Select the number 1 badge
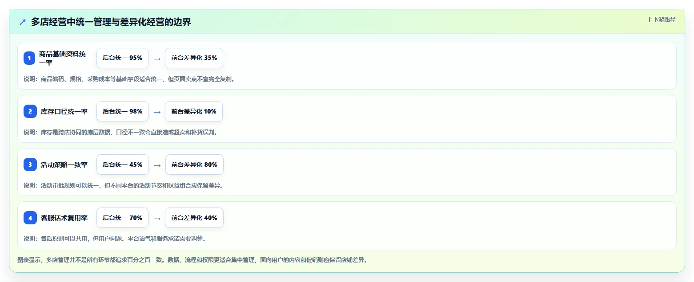This screenshot has height=282, width=694. [x=29, y=58]
